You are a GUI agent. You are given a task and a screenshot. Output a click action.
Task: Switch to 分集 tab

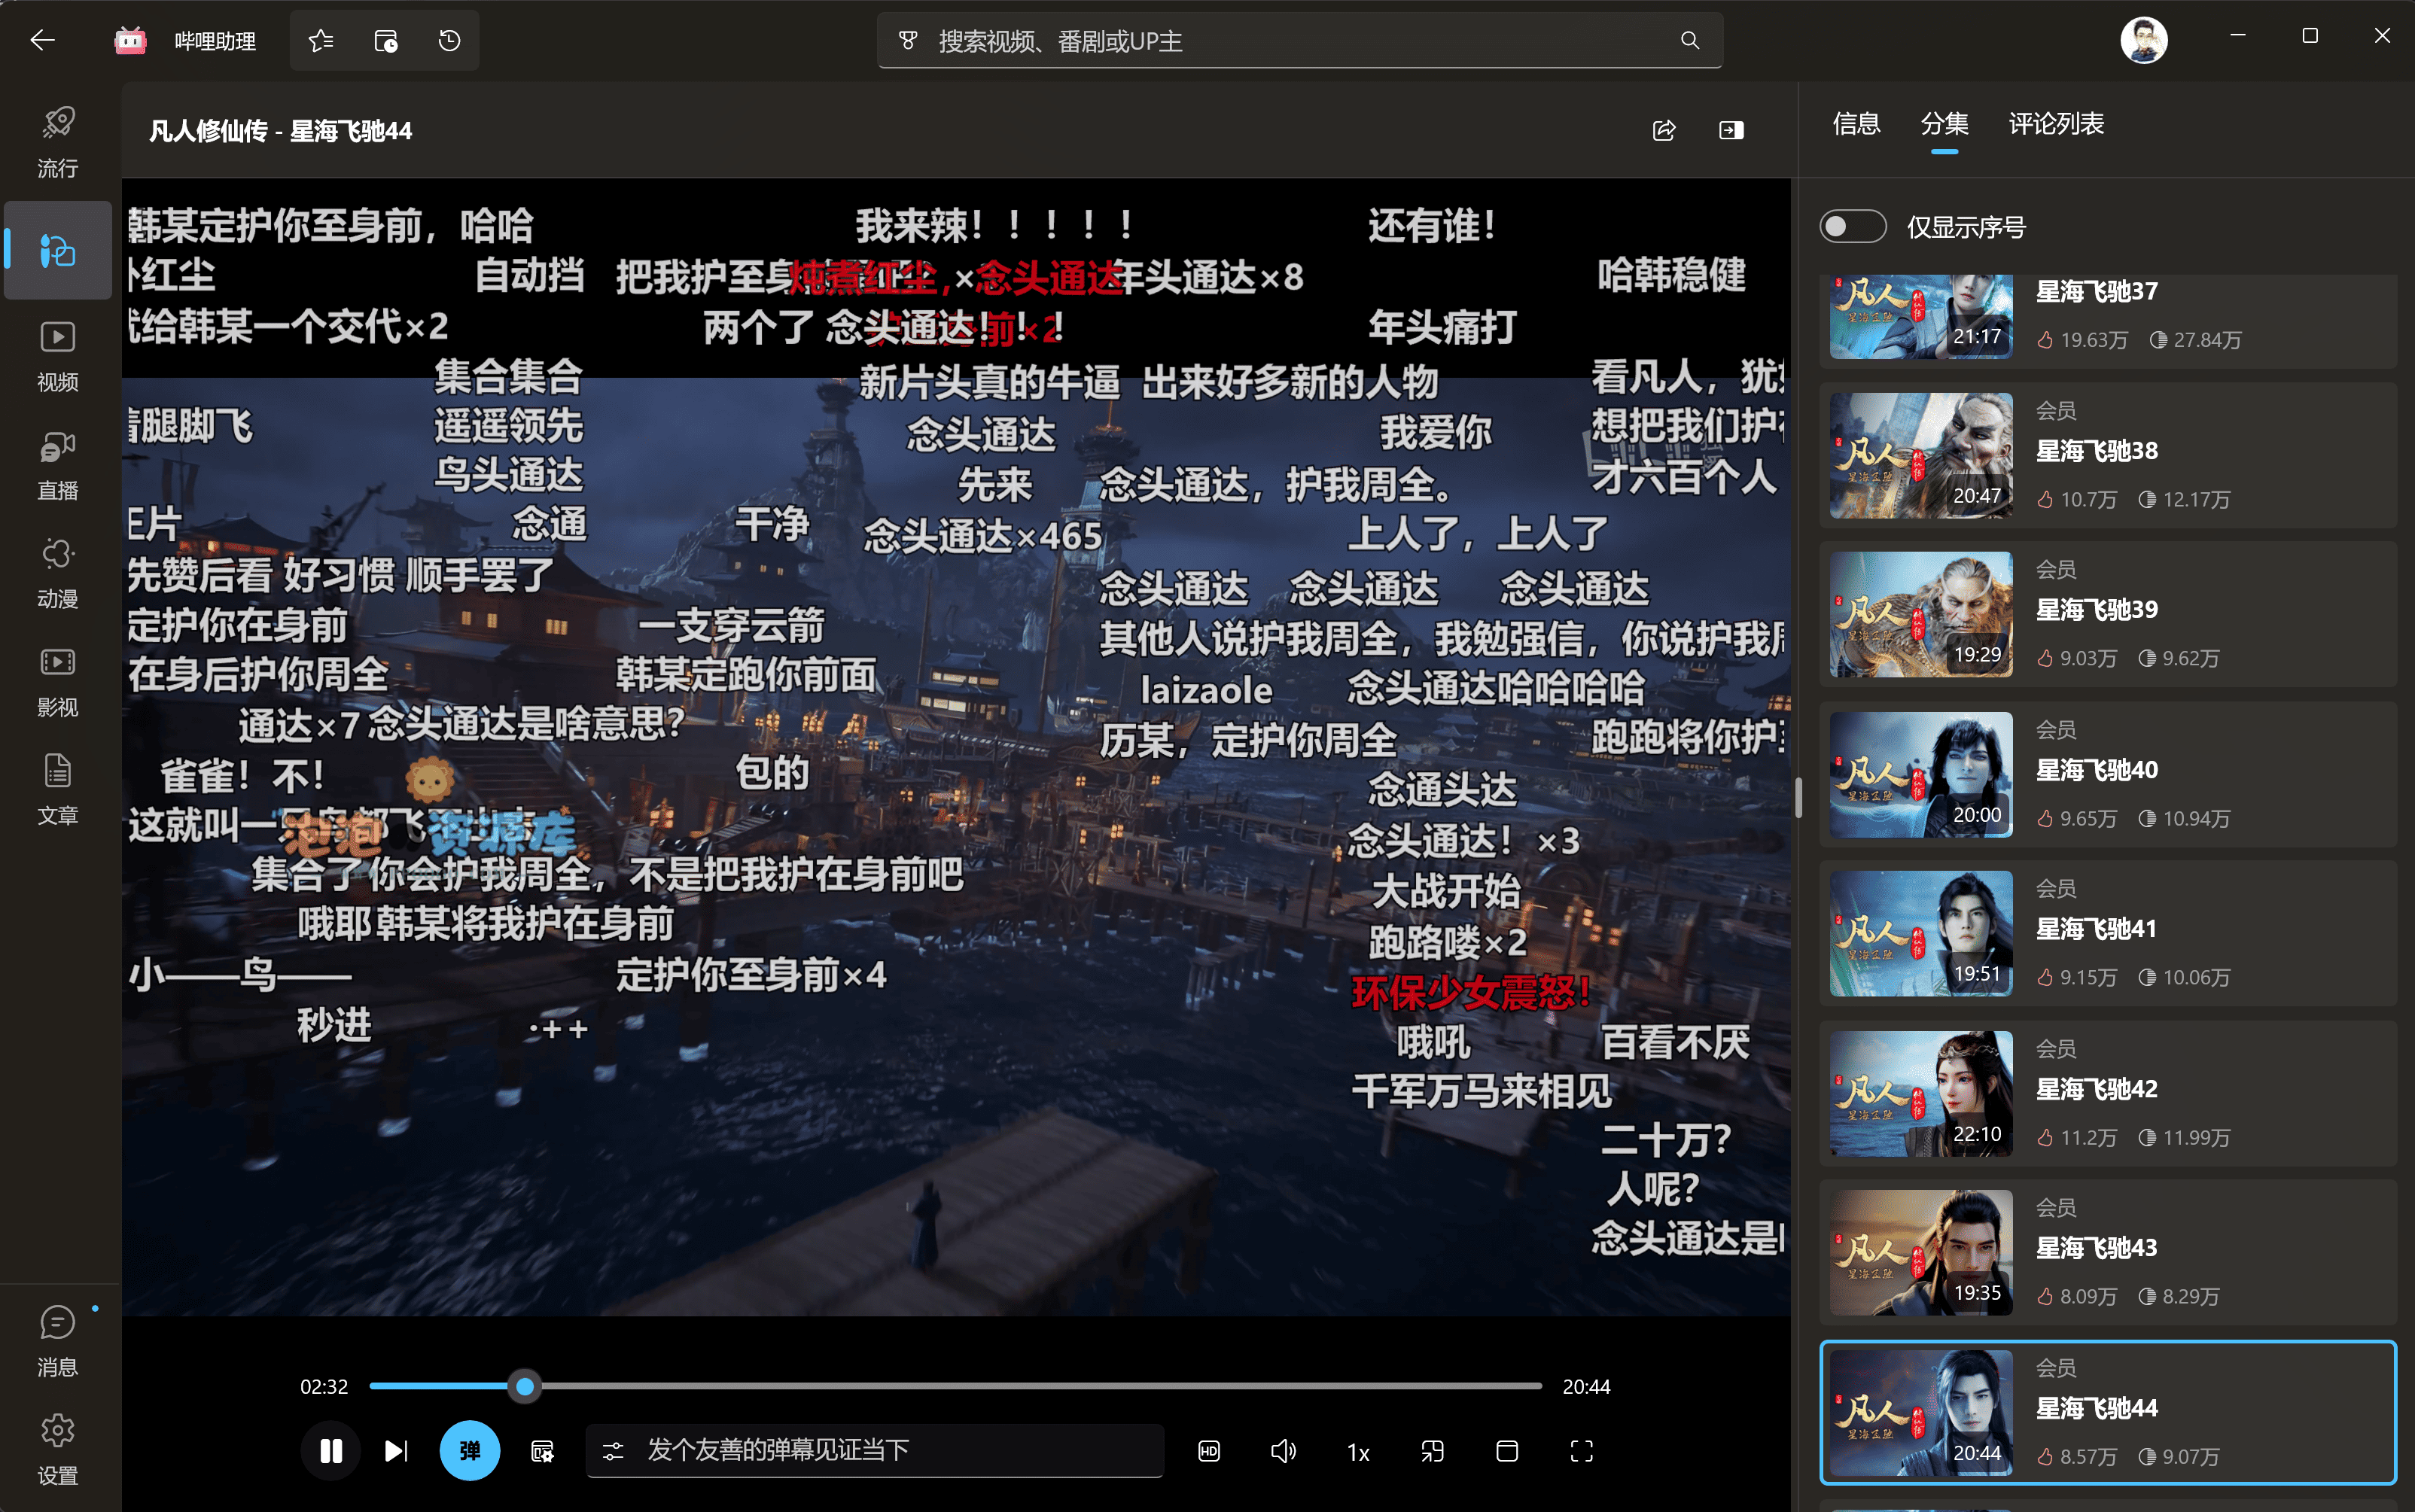(1944, 124)
